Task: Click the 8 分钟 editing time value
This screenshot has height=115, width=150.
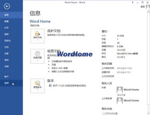Action: pyautogui.click(x=120, y=46)
